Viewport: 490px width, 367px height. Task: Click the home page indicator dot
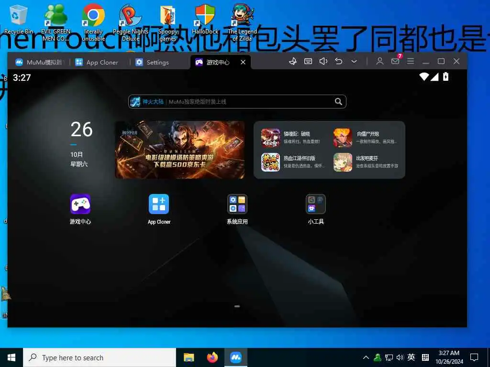point(237,306)
